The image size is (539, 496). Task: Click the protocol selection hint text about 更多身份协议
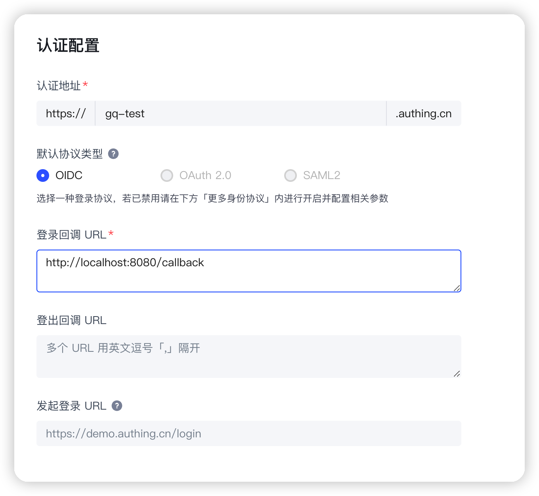coord(212,199)
